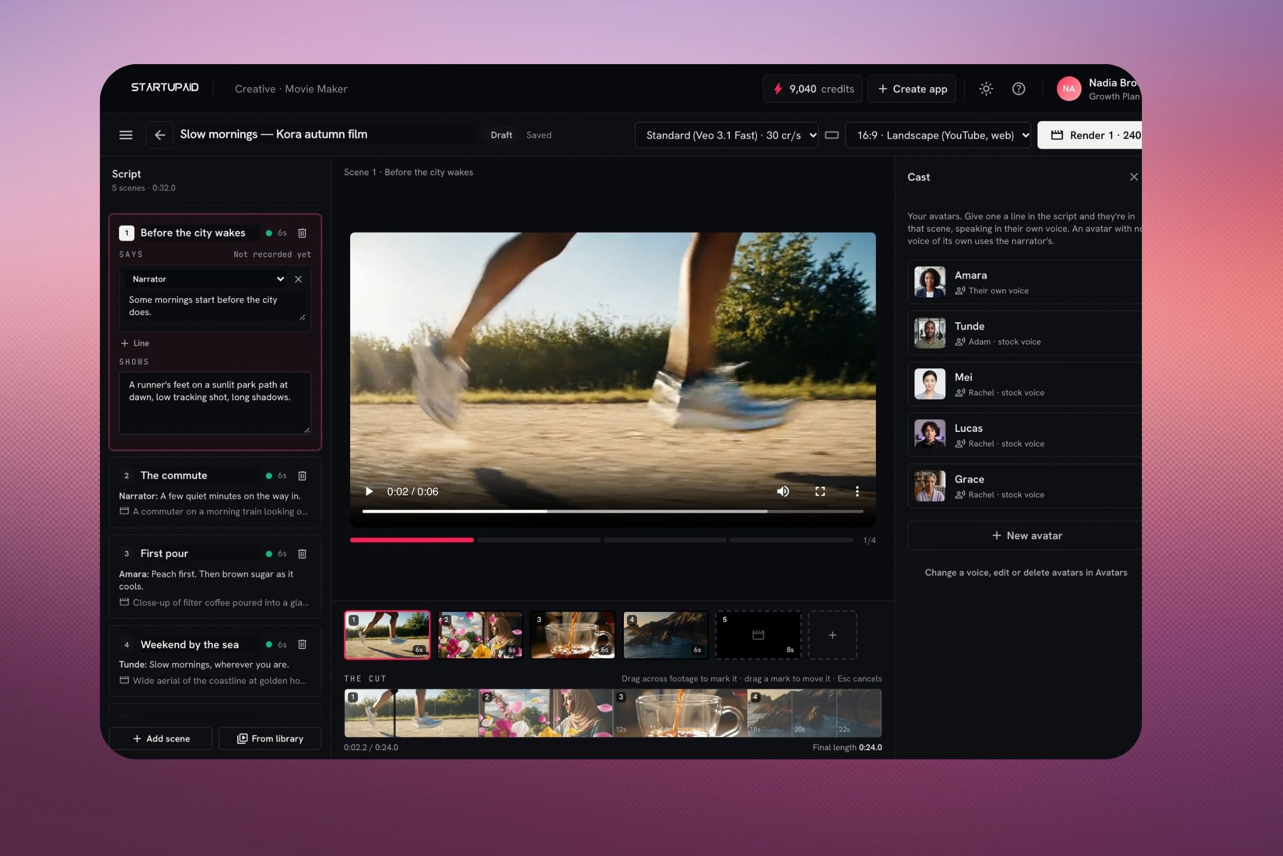Go back with the left arrow icon
The width and height of the screenshot is (1283, 856).
point(159,135)
